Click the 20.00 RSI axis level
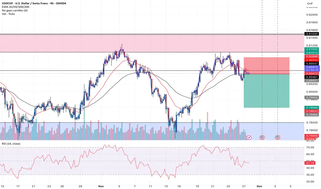 310,181
